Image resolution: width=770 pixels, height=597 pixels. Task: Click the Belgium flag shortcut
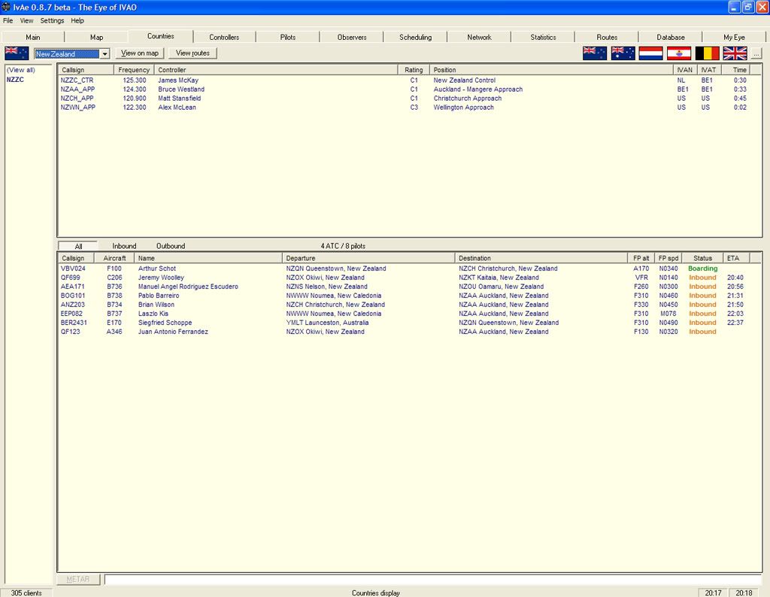(x=707, y=53)
